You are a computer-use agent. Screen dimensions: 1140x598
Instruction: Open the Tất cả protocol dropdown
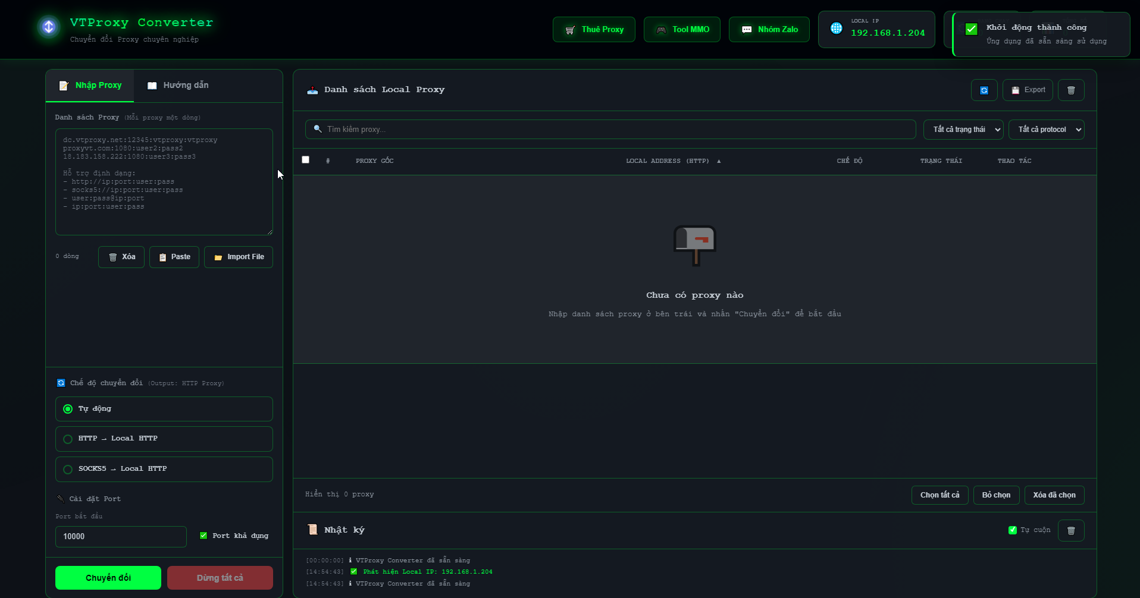coord(1046,129)
